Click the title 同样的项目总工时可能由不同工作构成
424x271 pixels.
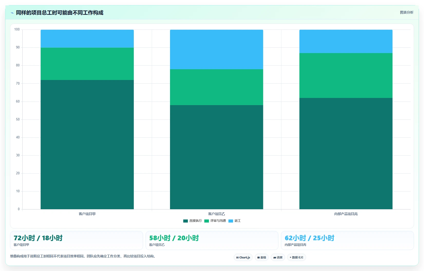pyautogui.click(x=60, y=13)
